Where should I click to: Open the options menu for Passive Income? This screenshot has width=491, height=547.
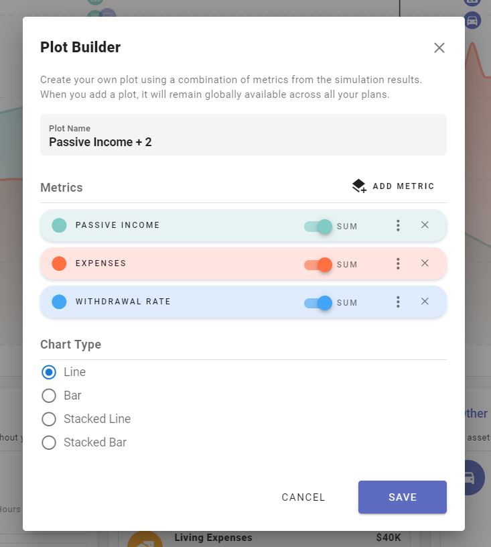pyautogui.click(x=398, y=225)
